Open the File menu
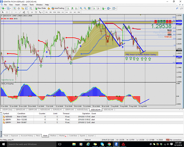The width and height of the screenshot is (184, 147). point(5,5)
